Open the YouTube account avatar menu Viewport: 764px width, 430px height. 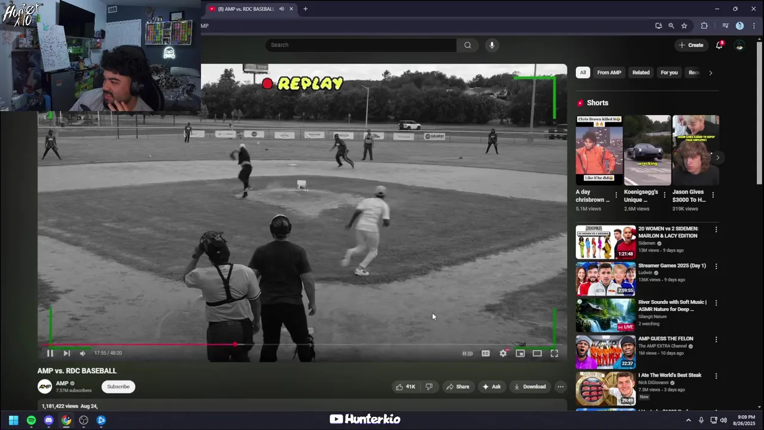click(x=740, y=45)
